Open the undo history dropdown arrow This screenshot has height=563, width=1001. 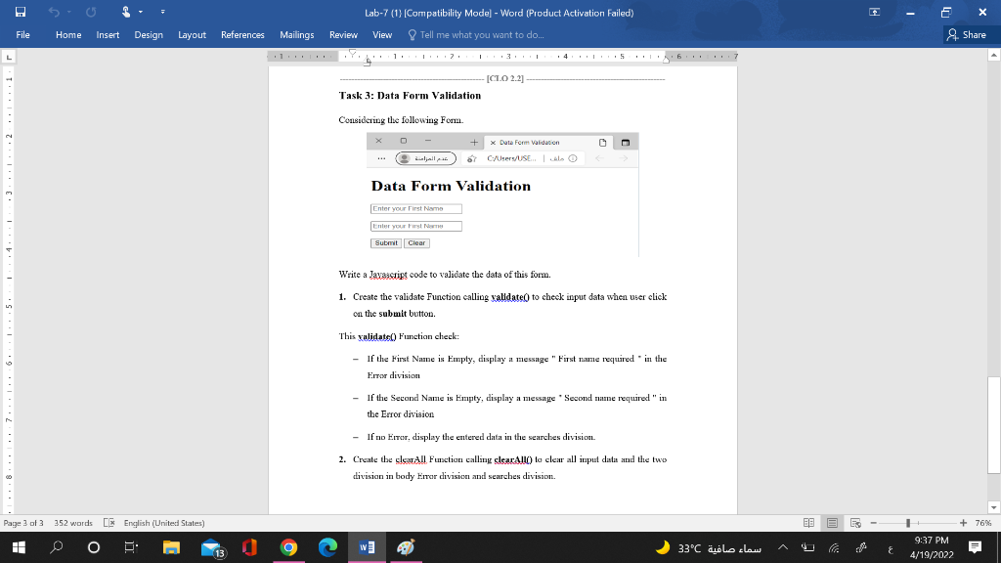click(x=69, y=12)
